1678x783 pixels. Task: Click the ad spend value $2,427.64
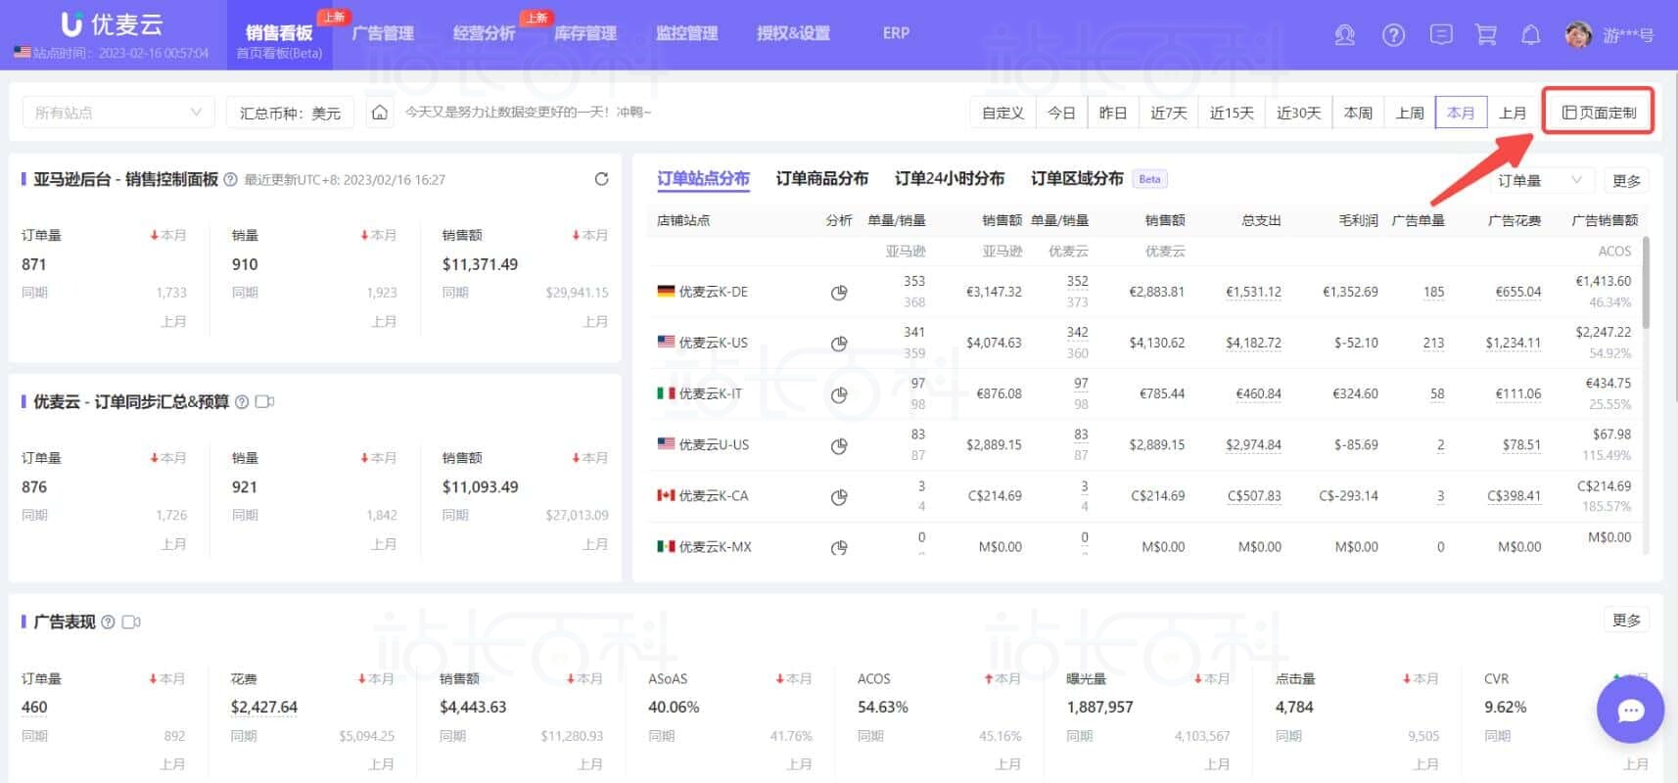[x=264, y=707]
